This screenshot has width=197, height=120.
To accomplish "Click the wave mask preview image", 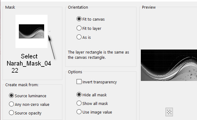I will click(169, 65).
